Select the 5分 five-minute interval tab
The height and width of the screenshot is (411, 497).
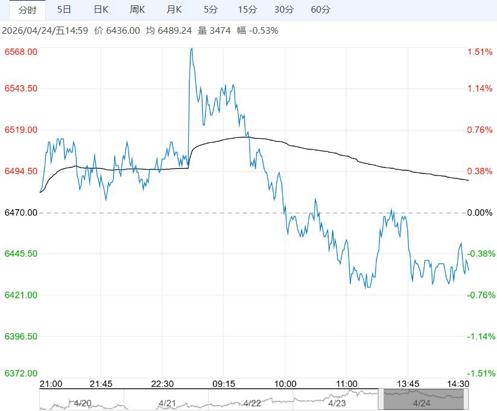coord(211,10)
